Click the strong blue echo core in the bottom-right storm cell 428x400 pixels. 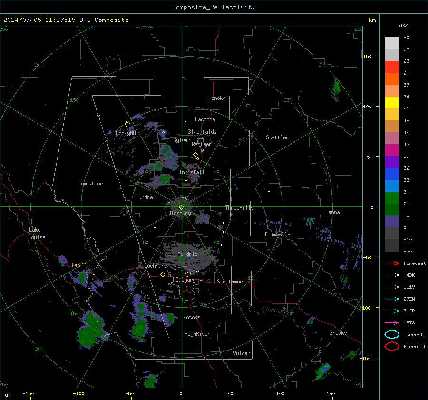pyautogui.click(x=324, y=369)
